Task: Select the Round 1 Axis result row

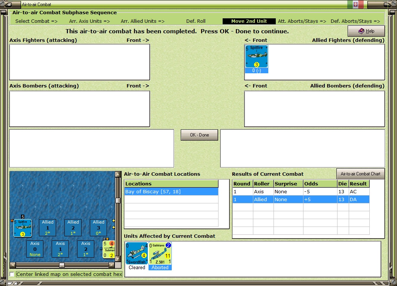Action: point(301,192)
